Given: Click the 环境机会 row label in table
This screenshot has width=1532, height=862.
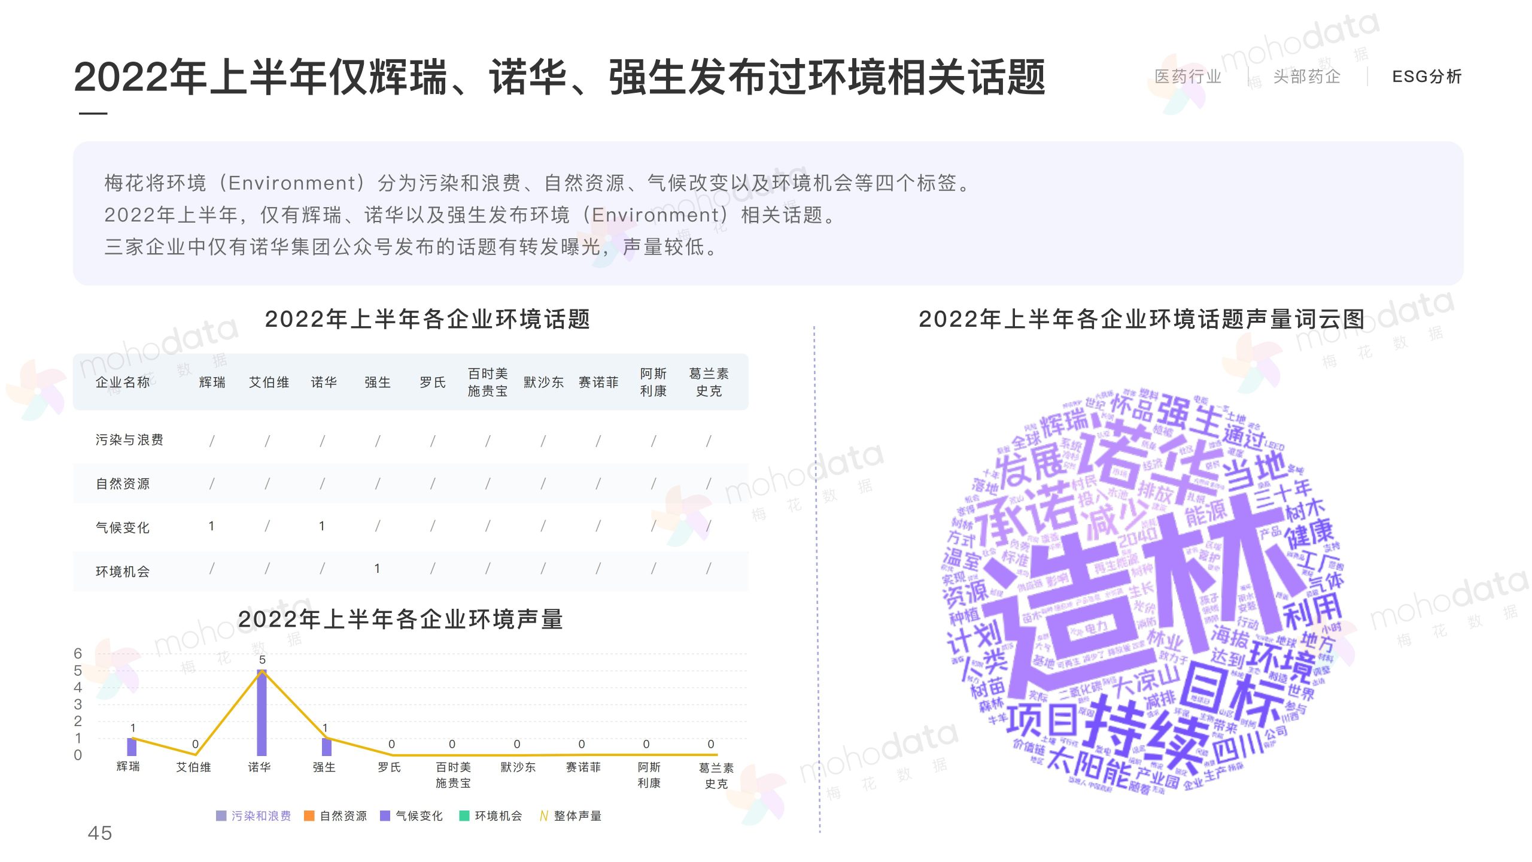Looking at the screenshot, I should (123, 572).
